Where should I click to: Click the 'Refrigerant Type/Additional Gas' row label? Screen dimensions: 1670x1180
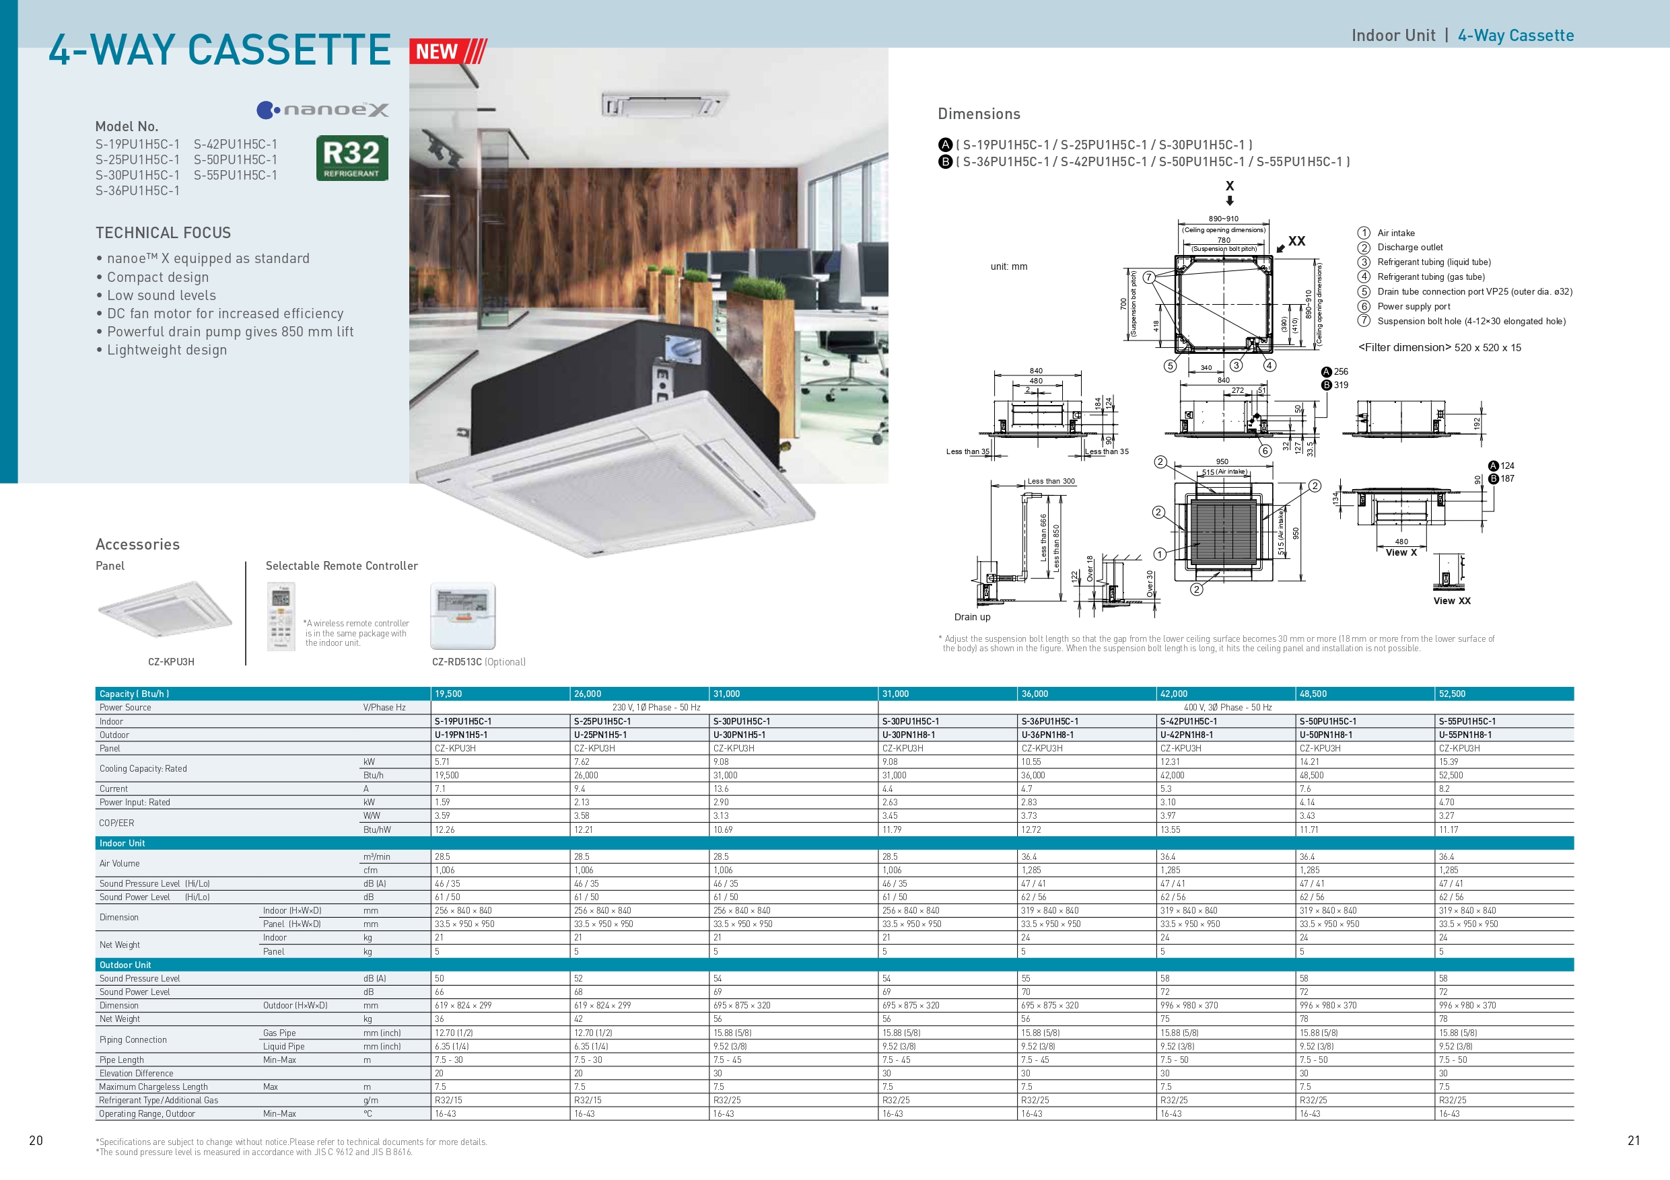159,1101
